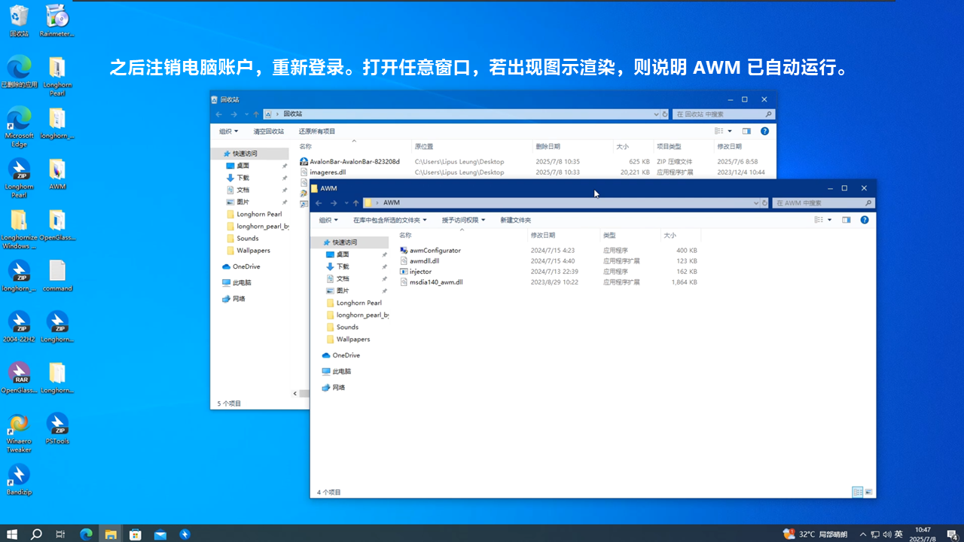Select 此电脑 in AWM navigation pane

(x=342, y=371)
